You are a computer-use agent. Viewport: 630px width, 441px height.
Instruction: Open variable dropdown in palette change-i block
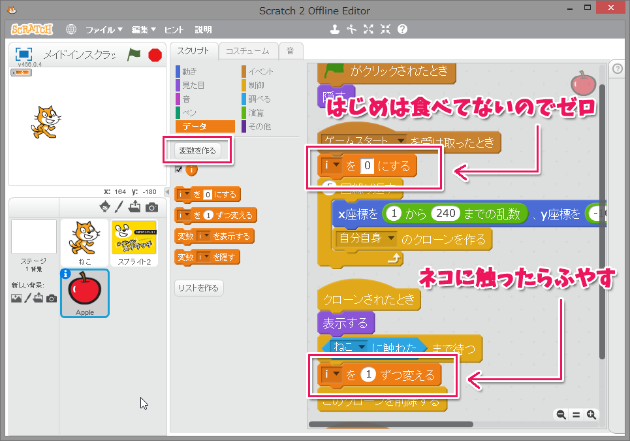click(x=184, y=215)
